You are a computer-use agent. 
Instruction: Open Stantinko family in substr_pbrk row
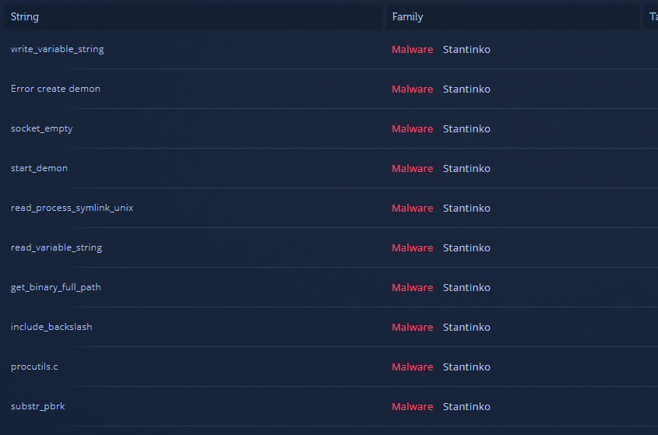click(x=466, y=406)
